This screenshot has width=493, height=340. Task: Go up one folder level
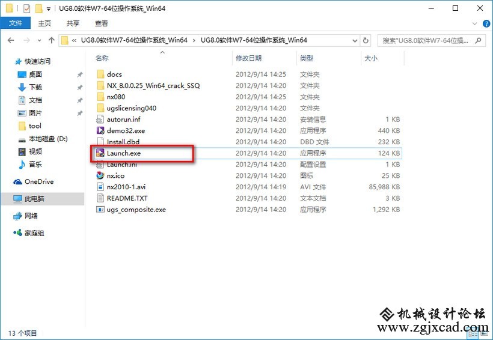point(52,40)
